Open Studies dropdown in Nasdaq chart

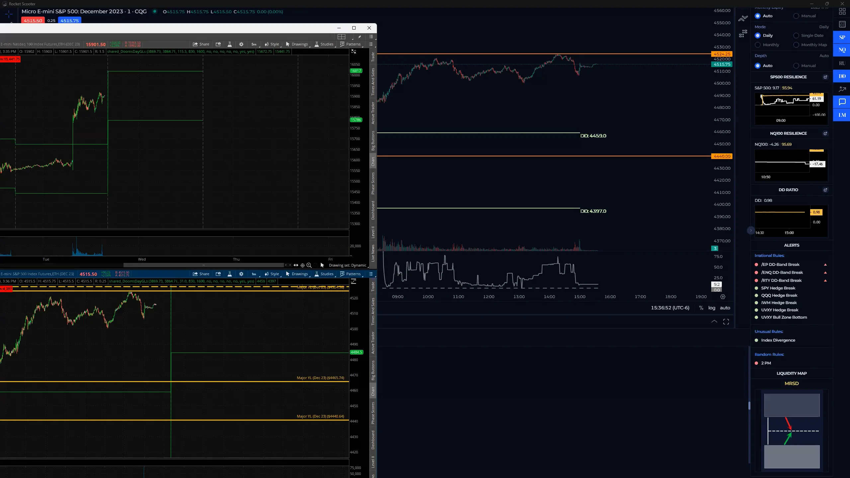pos(324,44)
